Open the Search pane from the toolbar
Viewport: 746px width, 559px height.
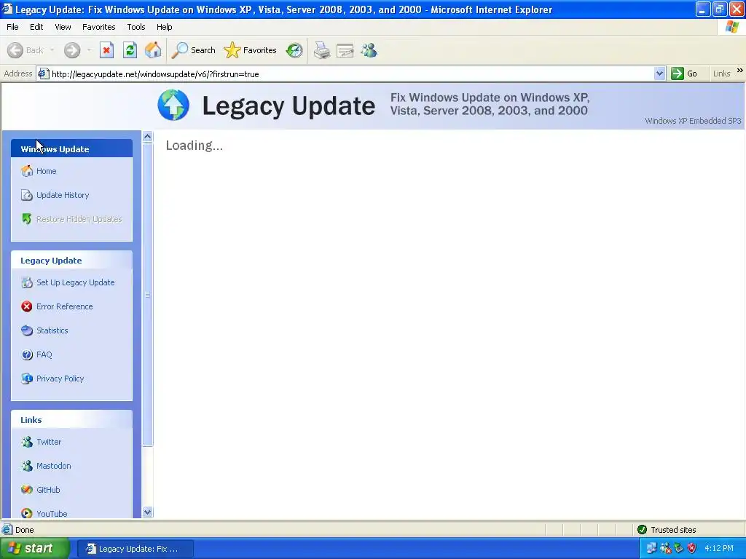pos(193,50)
